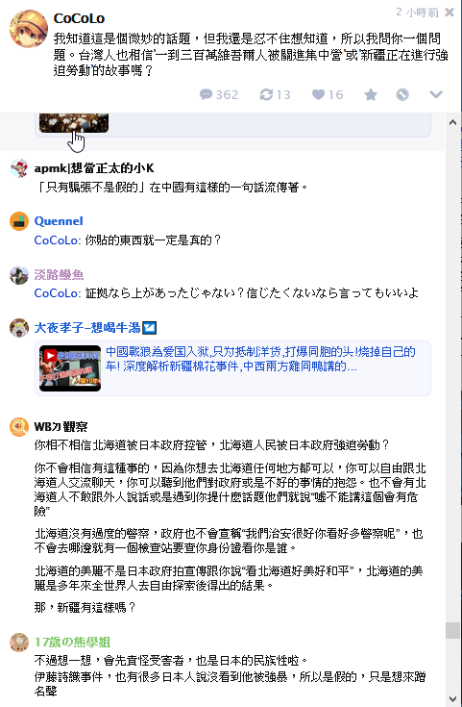Click the scrollbar up arrow
Image resolution: width=462 pixels, height=707 pixels.
452,122
